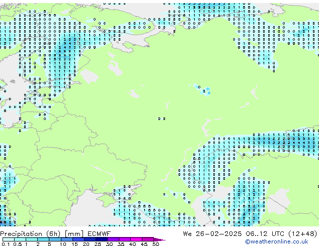Click the legend scale label '35'
This screenshot has width=319, height=246.
121,244
